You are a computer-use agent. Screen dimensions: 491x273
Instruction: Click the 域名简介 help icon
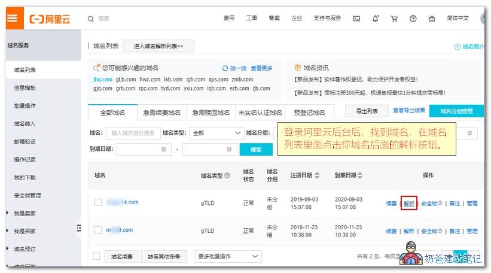click(x=457, y=47)
